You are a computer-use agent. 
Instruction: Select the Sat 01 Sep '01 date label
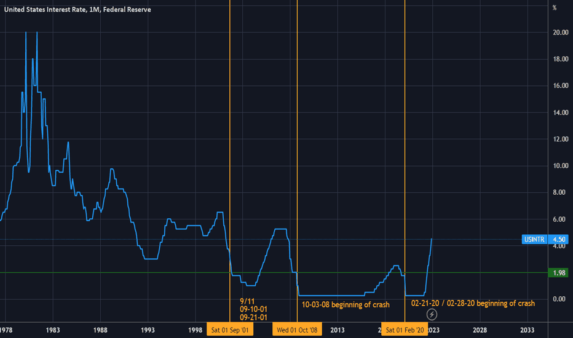tap(230, 330)
